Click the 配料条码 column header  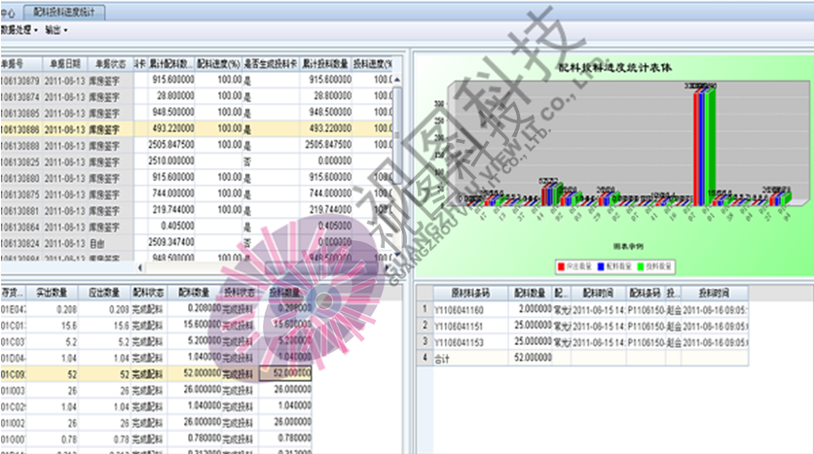coord(646,294)
